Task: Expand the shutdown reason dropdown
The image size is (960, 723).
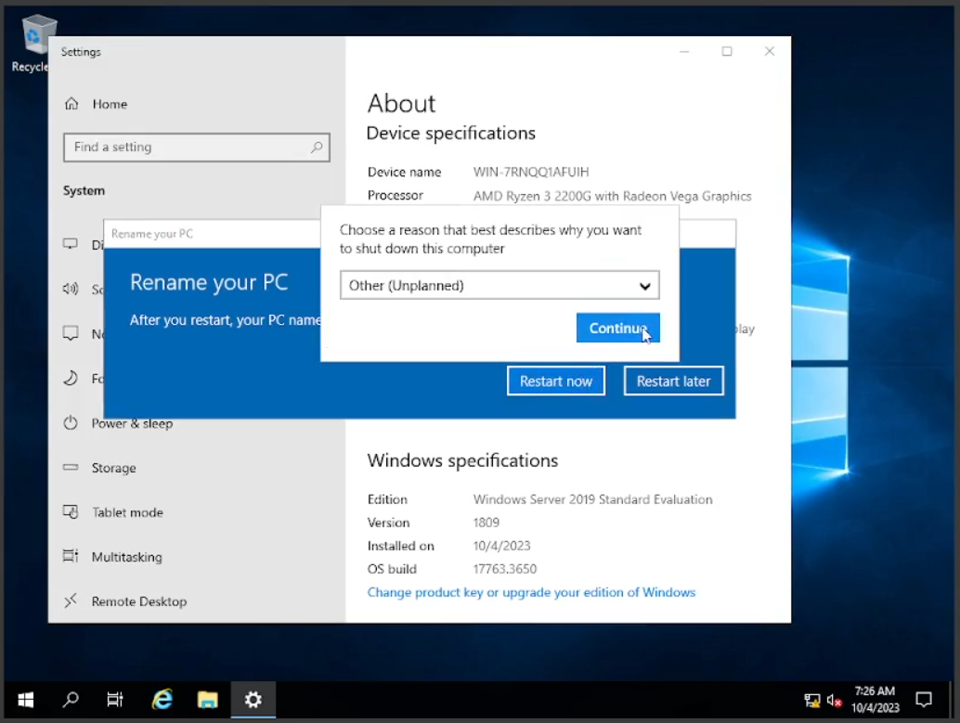Action: click(499, 286)
